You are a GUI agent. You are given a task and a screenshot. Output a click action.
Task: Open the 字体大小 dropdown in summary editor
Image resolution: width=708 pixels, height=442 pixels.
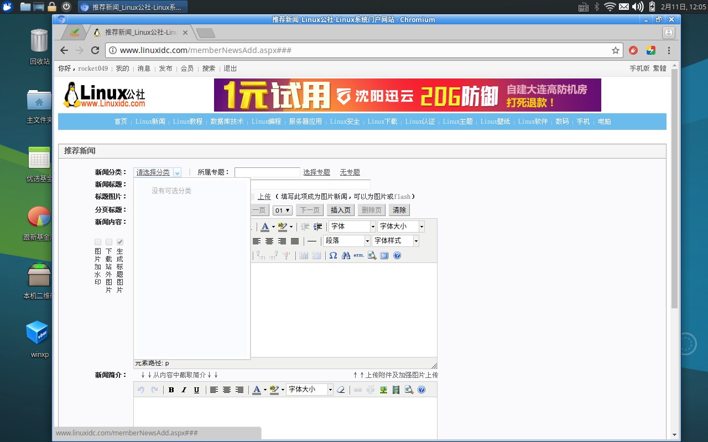coord(310,390)
